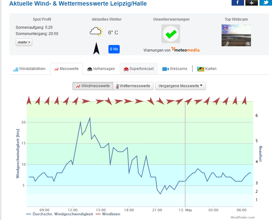Open the Karten tab
The width and height of the screenshot is (272, 220).
click(x=207, y=69)
